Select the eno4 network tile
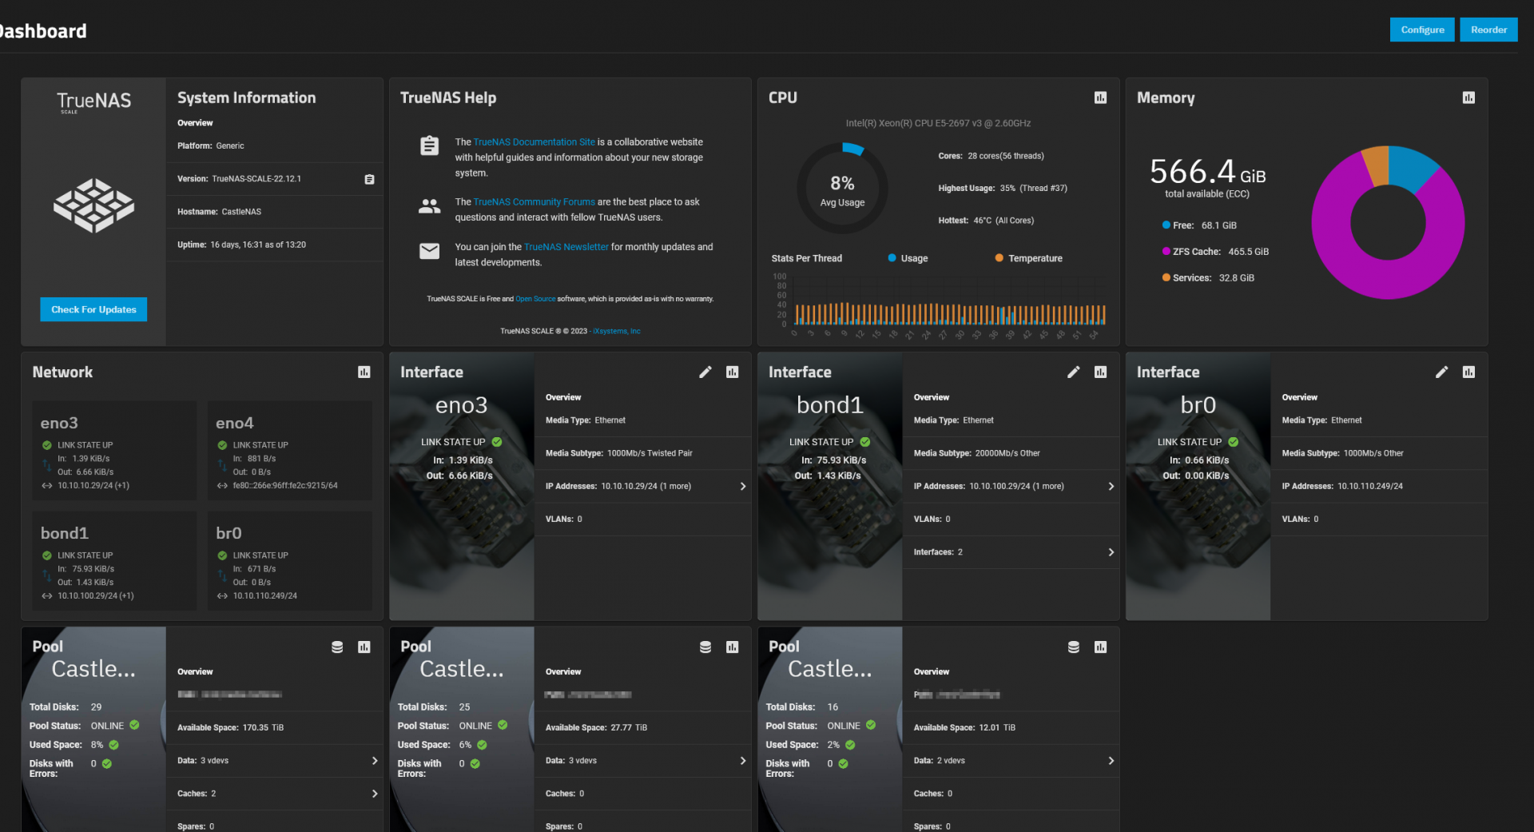The image size is (1534, 832). 289,451
